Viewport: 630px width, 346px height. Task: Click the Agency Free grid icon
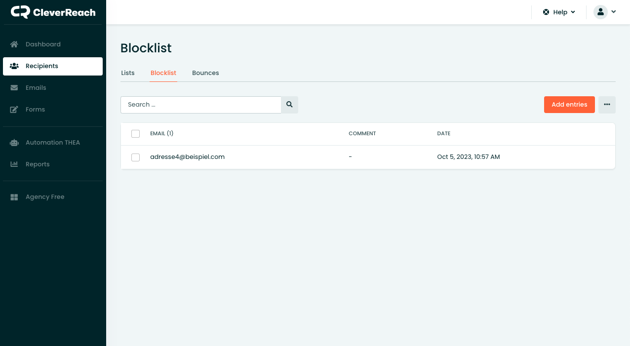click(x=14, y=197)
